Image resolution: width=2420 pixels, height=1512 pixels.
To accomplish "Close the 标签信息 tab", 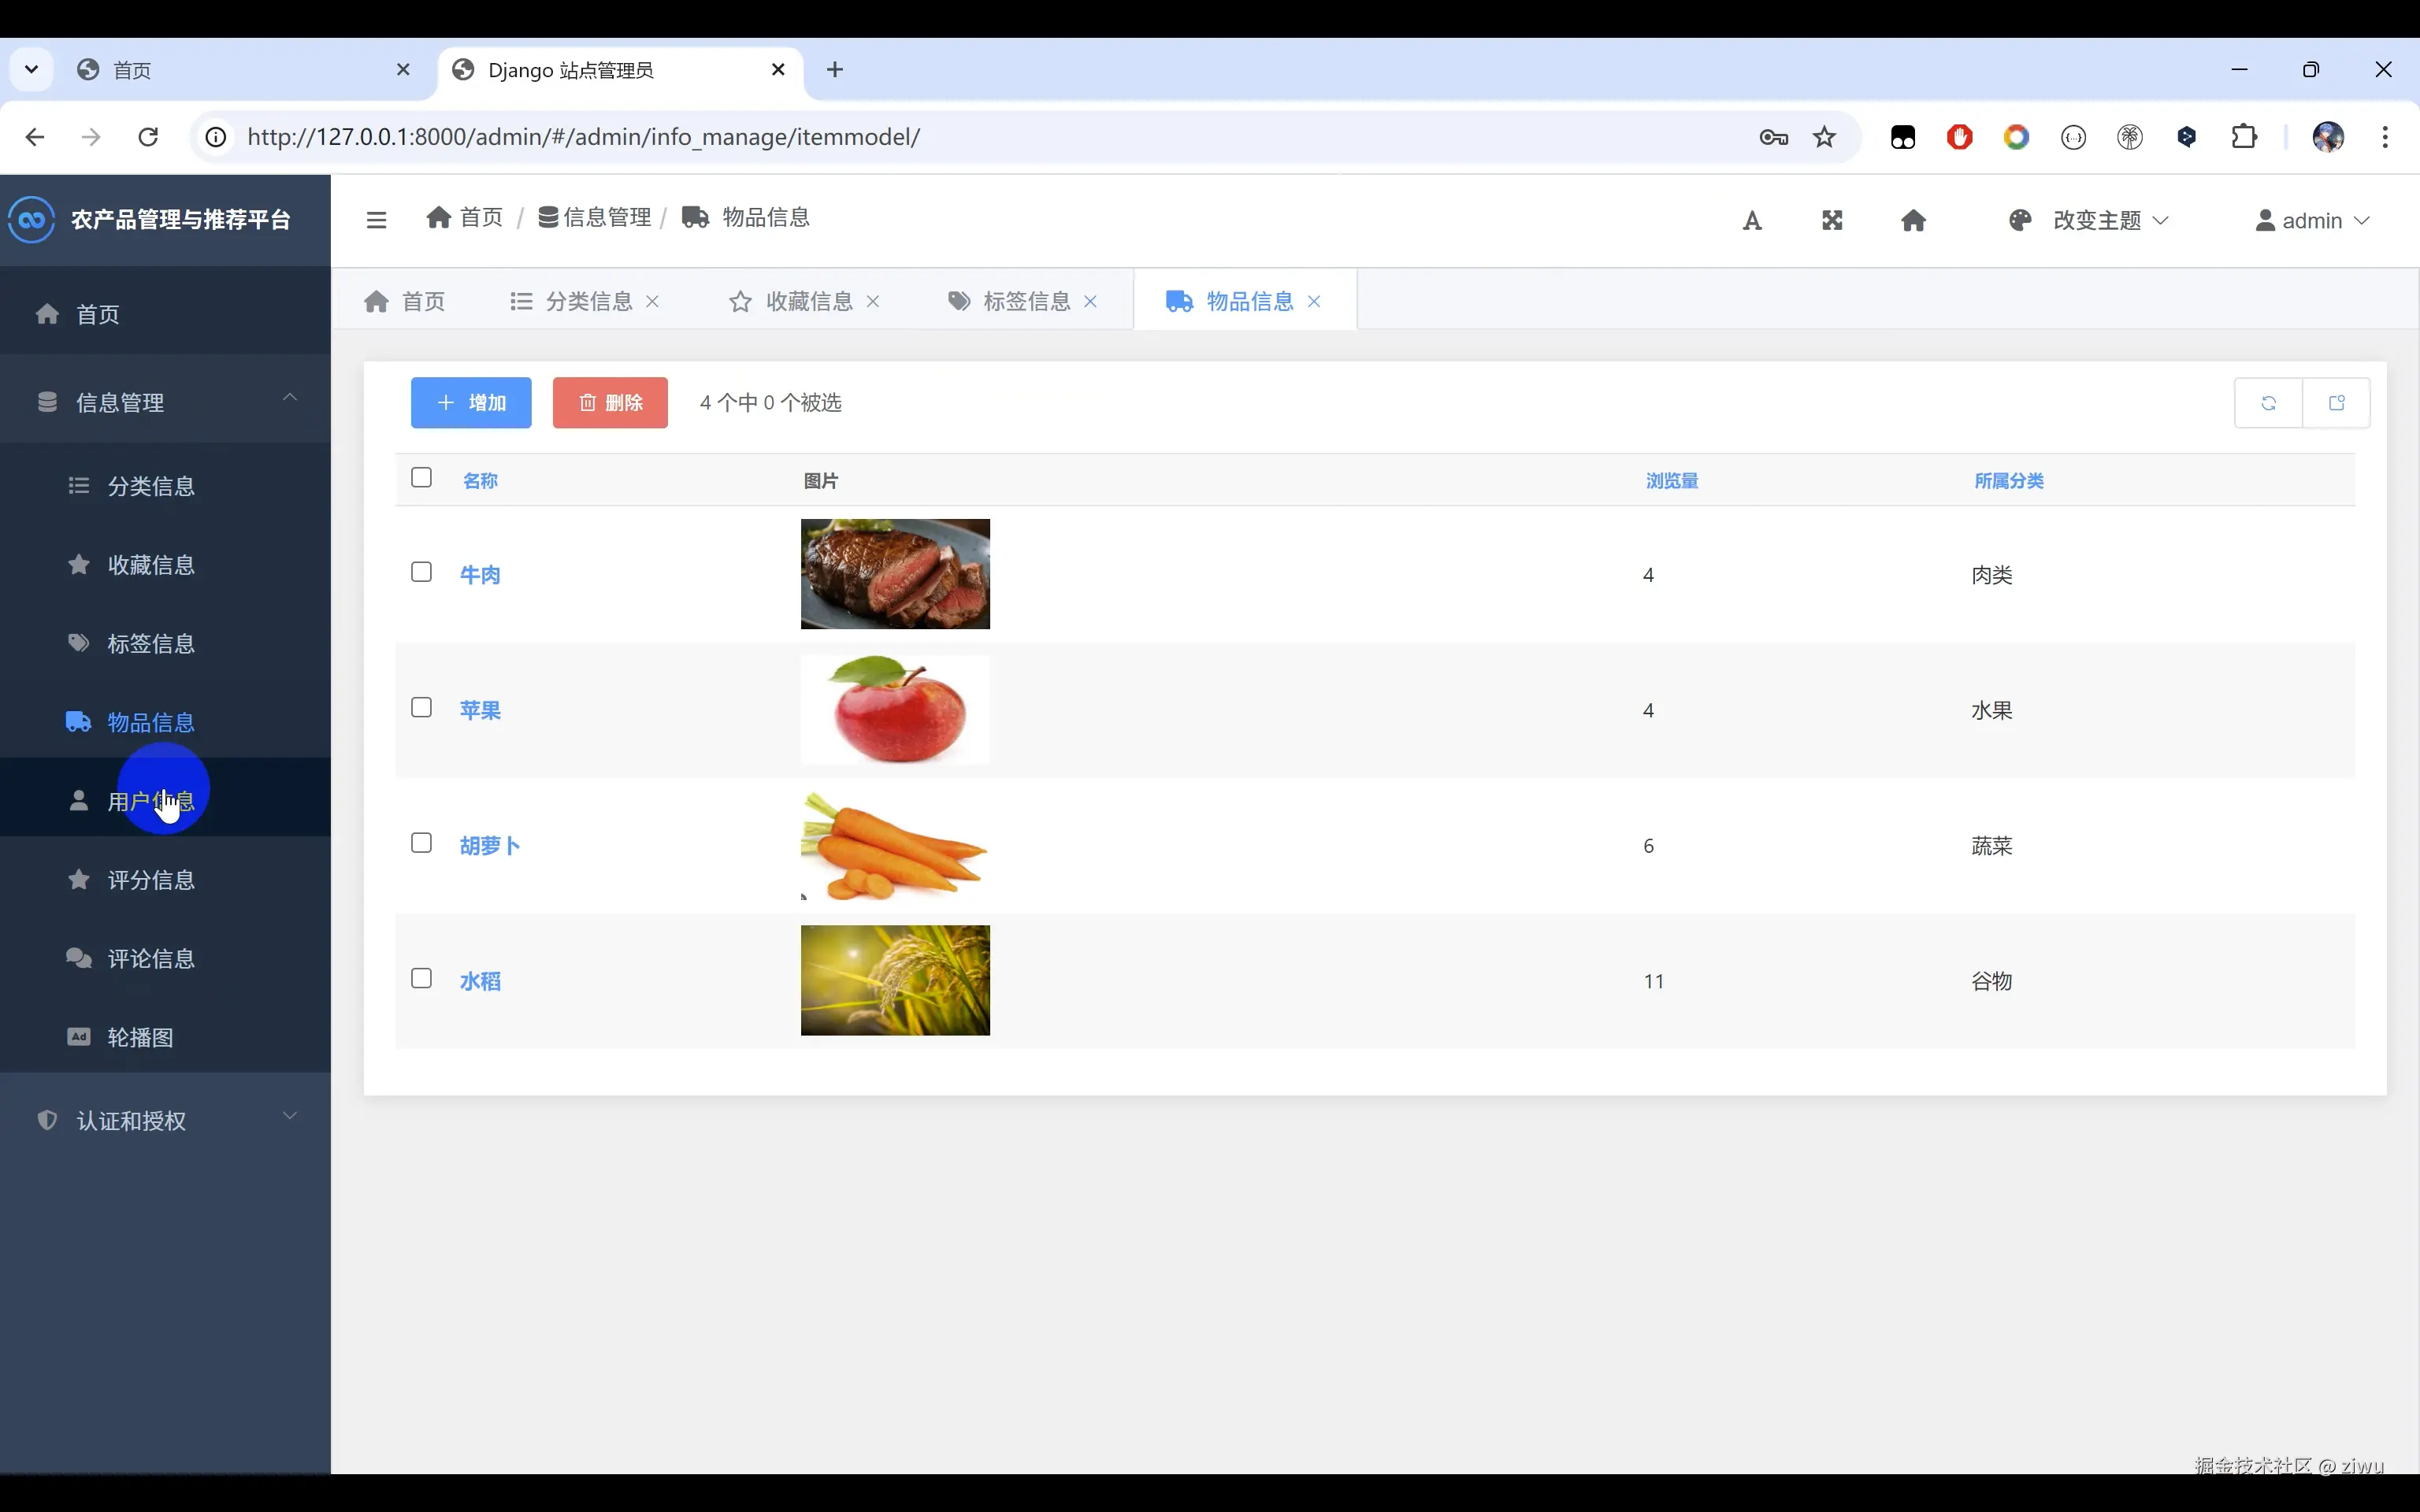I will 1091,301.
